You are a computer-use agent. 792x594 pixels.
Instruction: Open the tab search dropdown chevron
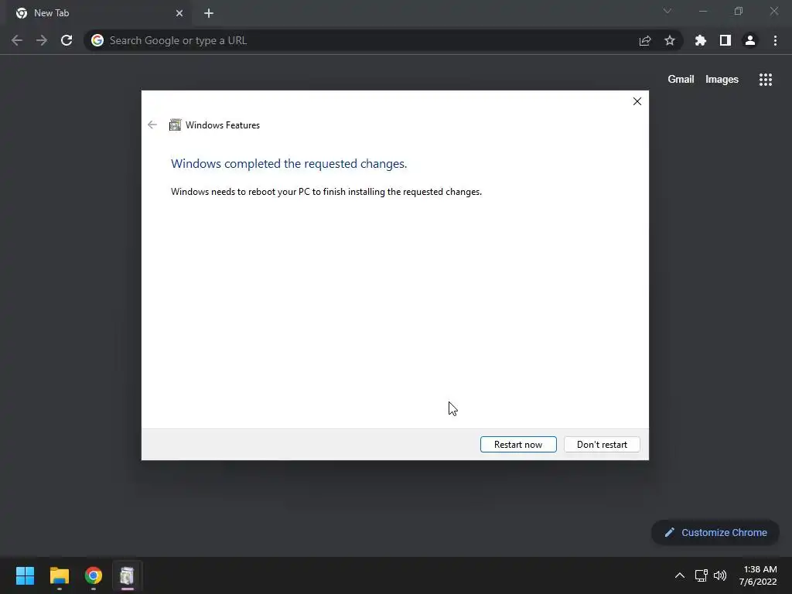click(x=667, y=11)
